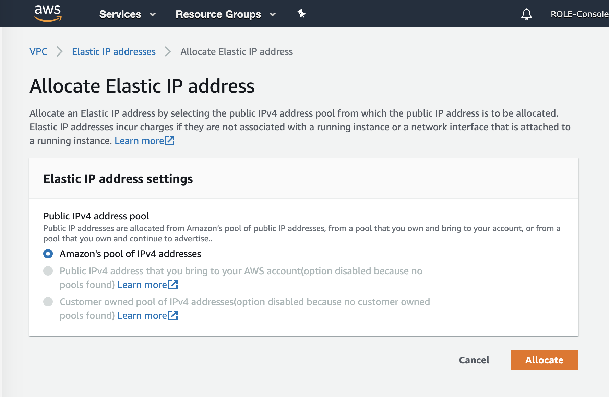Expand the Resource Groups dropdown arrow
The image size is (609, 397).
273,14
